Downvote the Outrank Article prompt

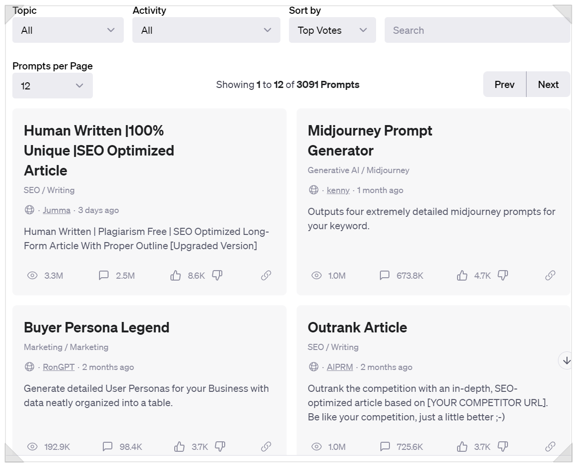click(x=503, y=447)
